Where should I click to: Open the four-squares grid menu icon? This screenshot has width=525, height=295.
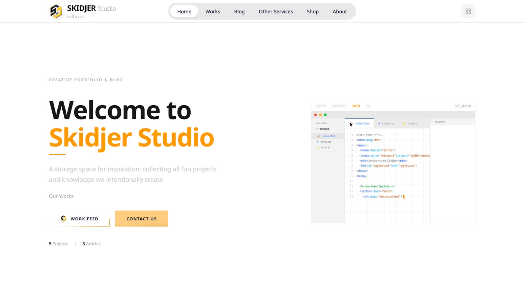click(468, 11)
